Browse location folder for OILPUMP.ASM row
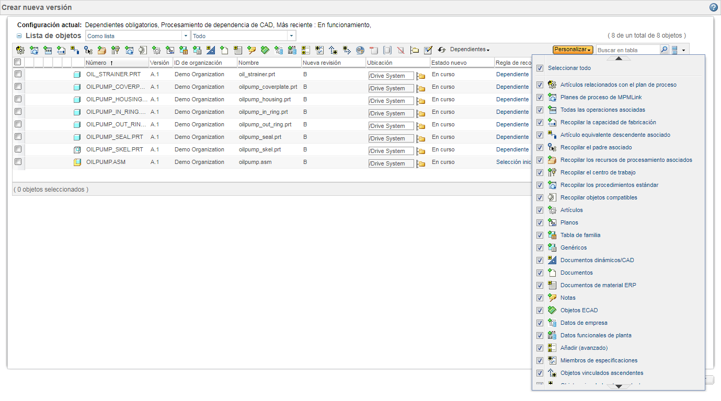This screenshot has width=721, height=401. (421, 163)
